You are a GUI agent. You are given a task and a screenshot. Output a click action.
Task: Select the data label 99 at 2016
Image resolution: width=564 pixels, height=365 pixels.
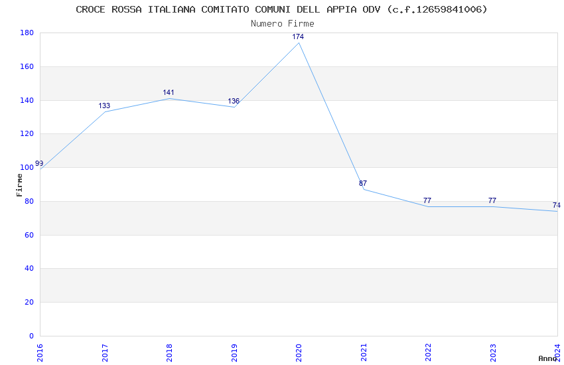coord(39,163)
